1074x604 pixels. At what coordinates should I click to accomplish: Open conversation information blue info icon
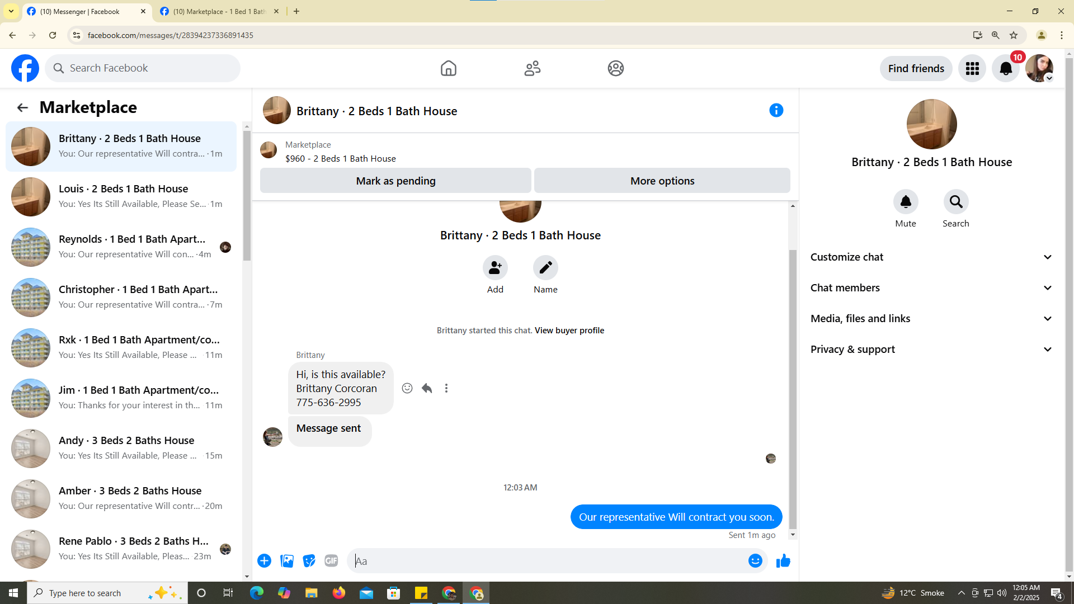pyautogui.click(x=776, y=110)
